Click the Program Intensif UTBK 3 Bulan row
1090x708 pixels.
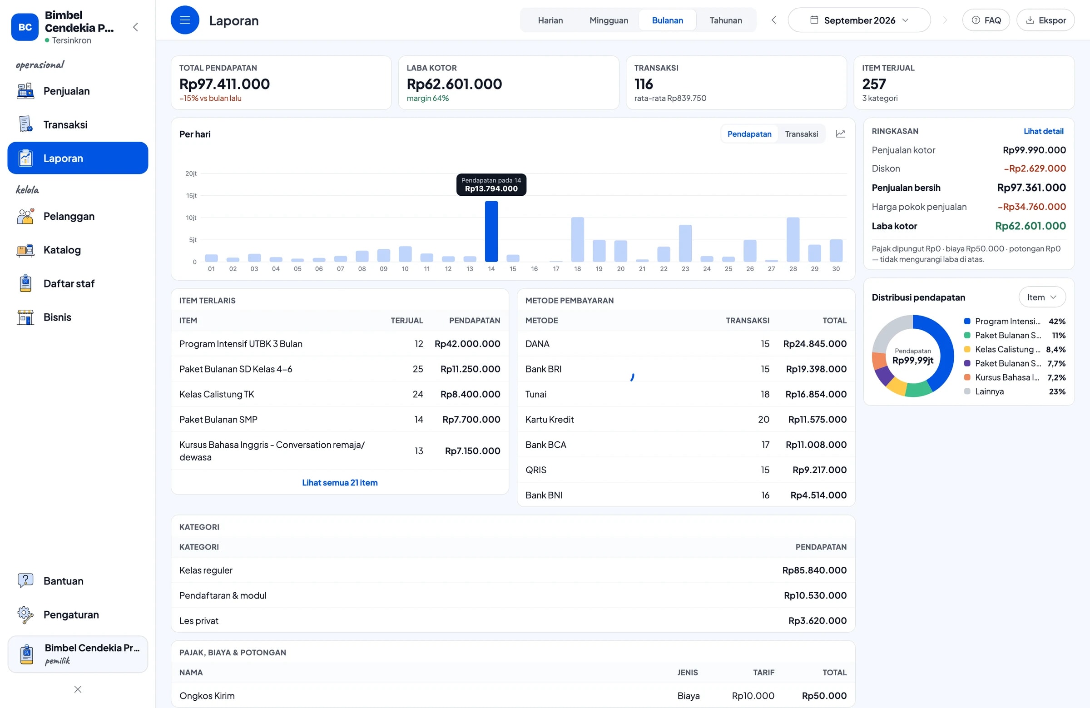(340, 343)
